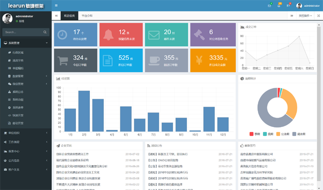The width and height of the screenshot is (323, 190).
Task: Expand the 数据管理 submenu
Action: click(26, 76)
